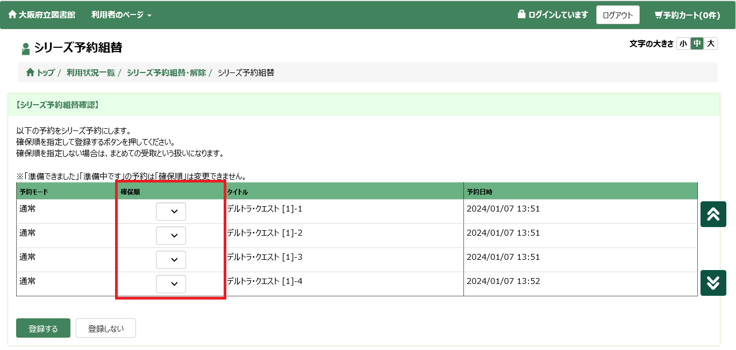Click the ログアウト button
Viewport: 736px width, 350px height.
[618, 15]
